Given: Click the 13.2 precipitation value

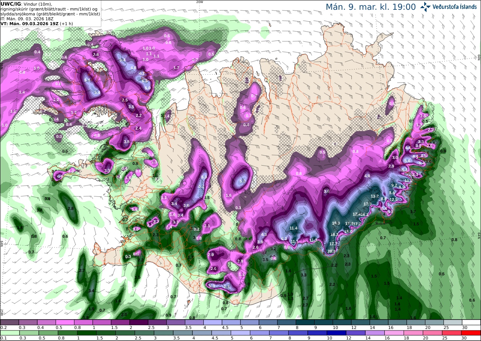Looking at the screenshot, I should 375,196.
